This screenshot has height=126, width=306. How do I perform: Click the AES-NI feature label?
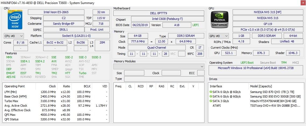[11, 77]
